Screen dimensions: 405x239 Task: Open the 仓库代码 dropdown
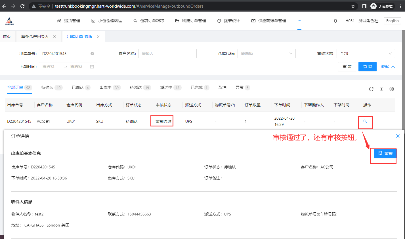(x=266, y=54)
